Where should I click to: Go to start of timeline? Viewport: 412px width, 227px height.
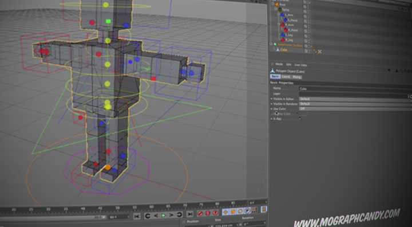(x=137, y=216)
